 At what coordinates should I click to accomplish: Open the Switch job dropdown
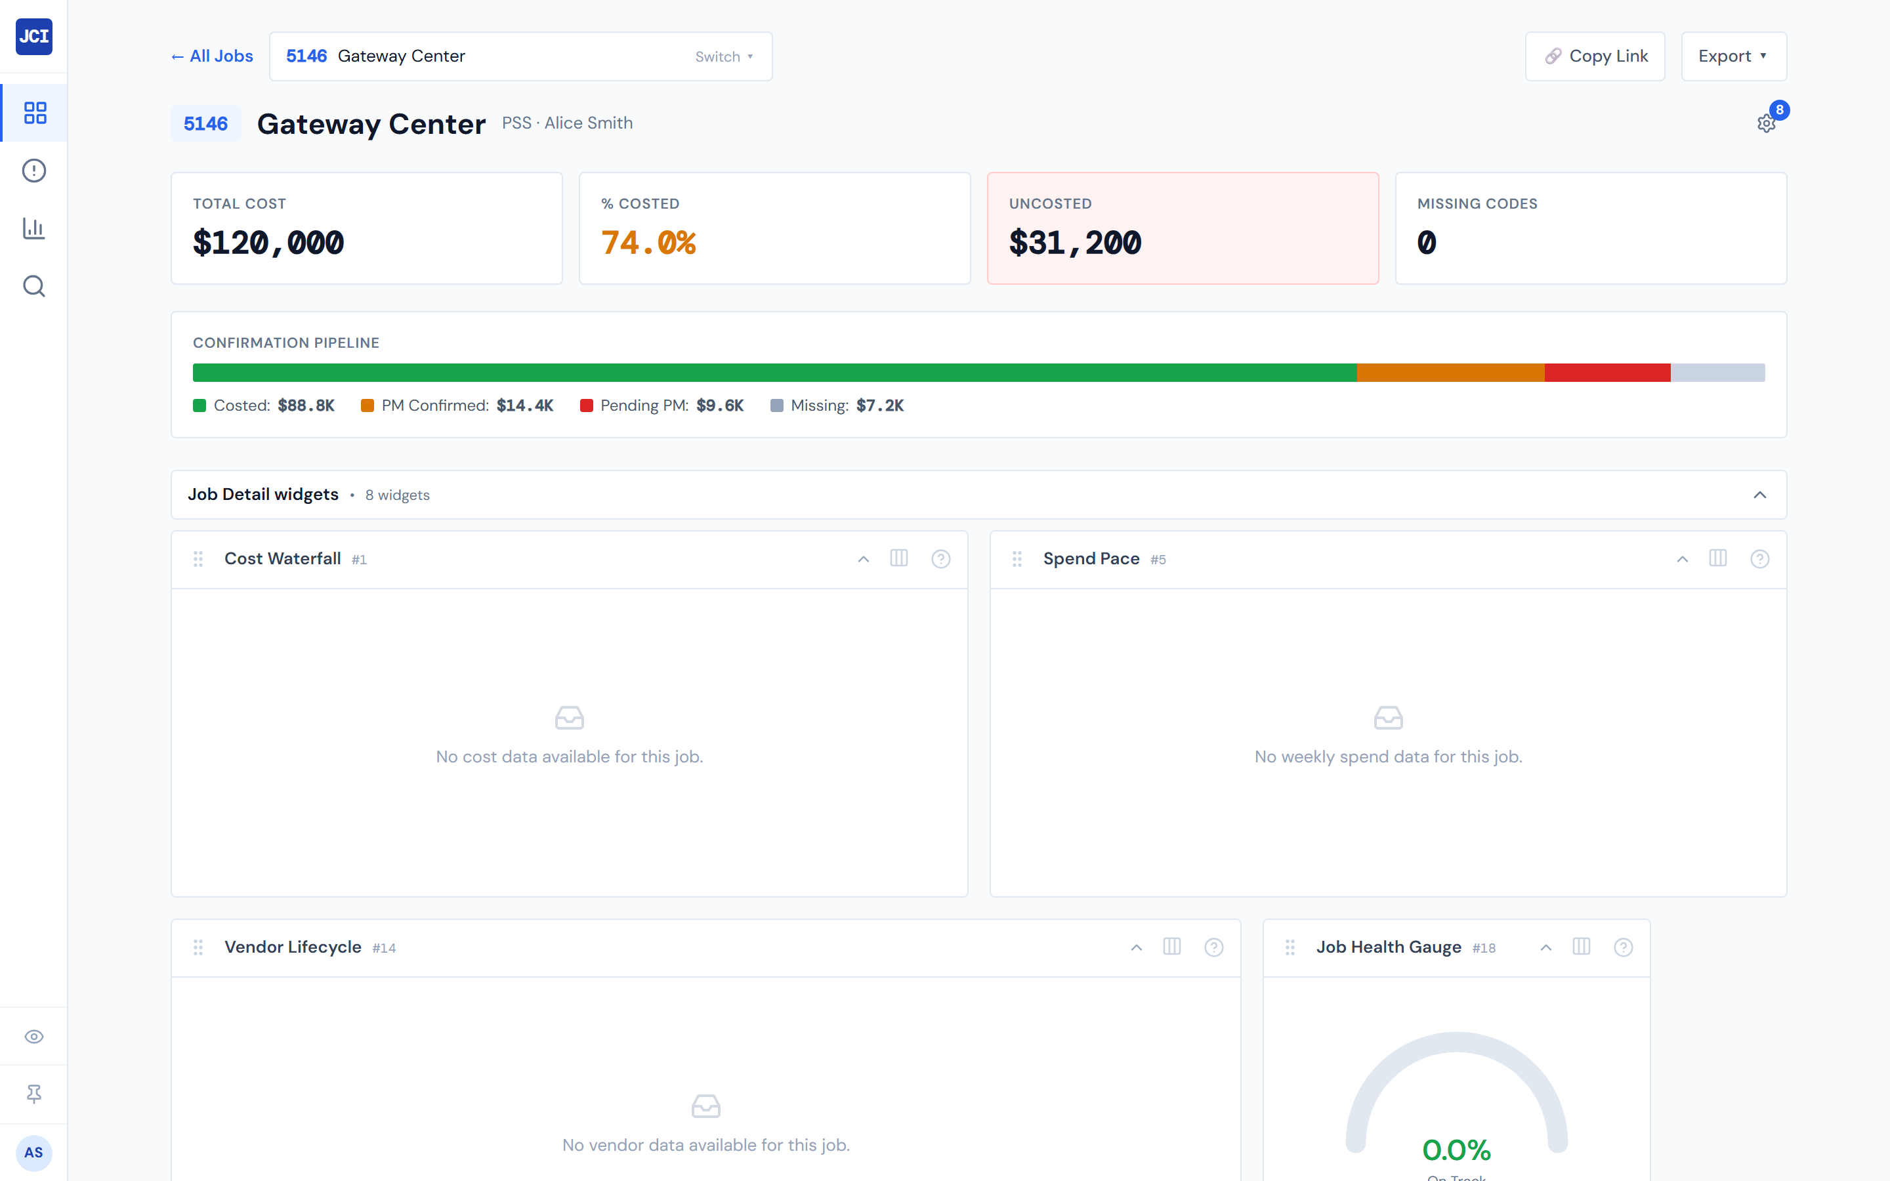tap(723, 56)
